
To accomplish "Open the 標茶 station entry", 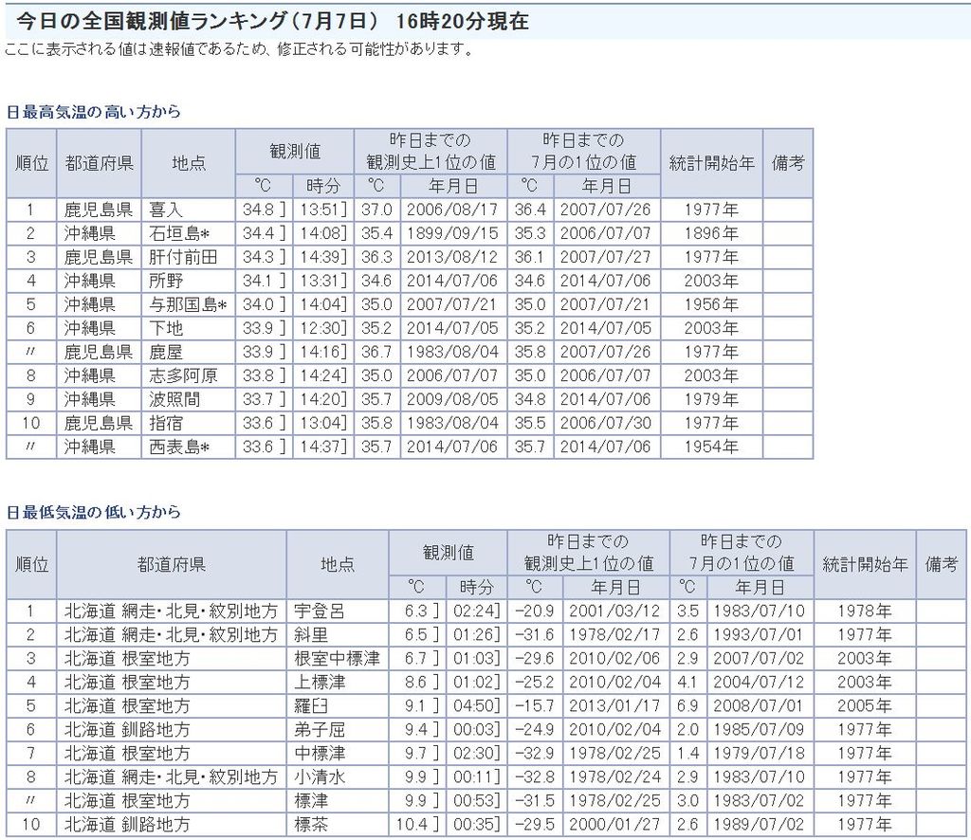I will pyautogui.click(x=311, y=825).
